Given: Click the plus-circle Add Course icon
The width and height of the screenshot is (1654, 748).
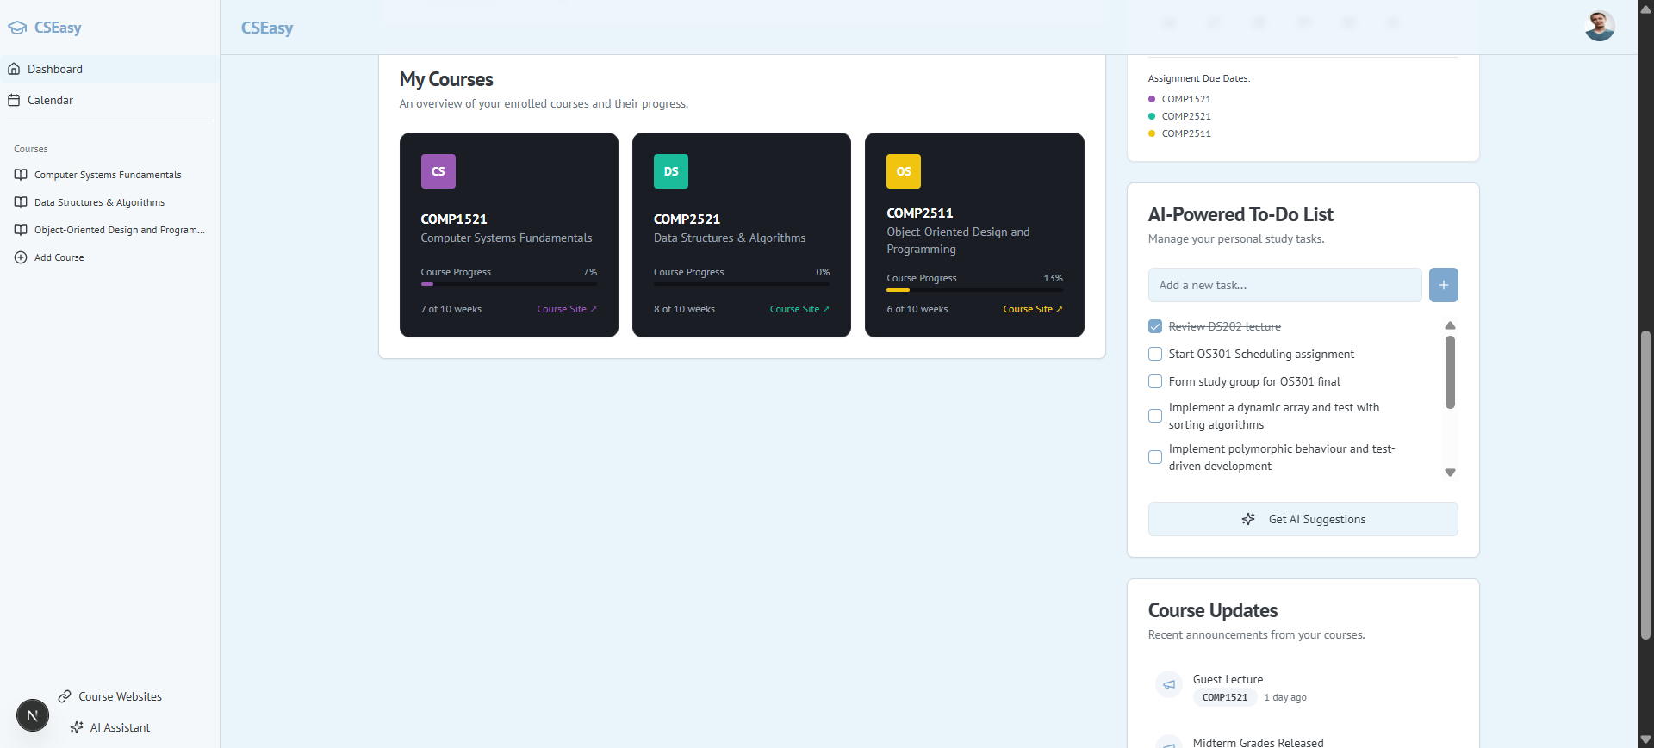Looking at the screenshot, I should [21, 257].
